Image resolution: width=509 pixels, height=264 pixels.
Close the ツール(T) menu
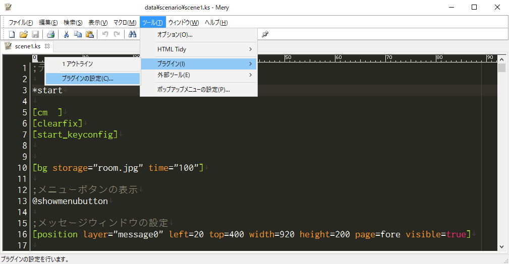click(x=152, y=22)
